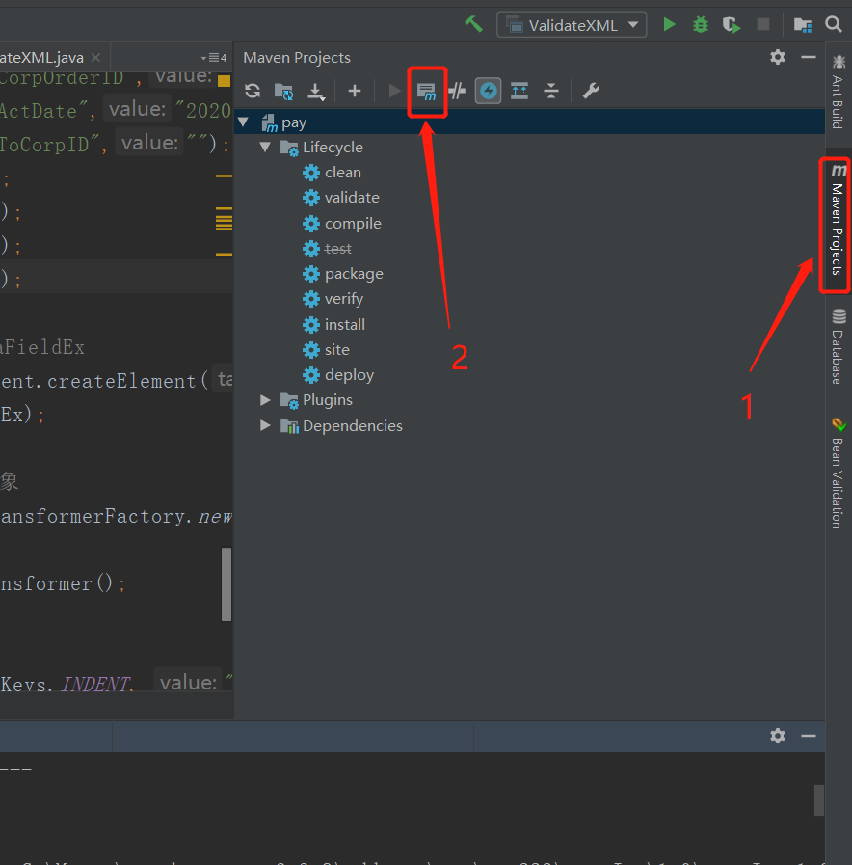Screen dimensions: 852x865
Task: Select the compile lifecycle goal
Action: tap(342, 224)
